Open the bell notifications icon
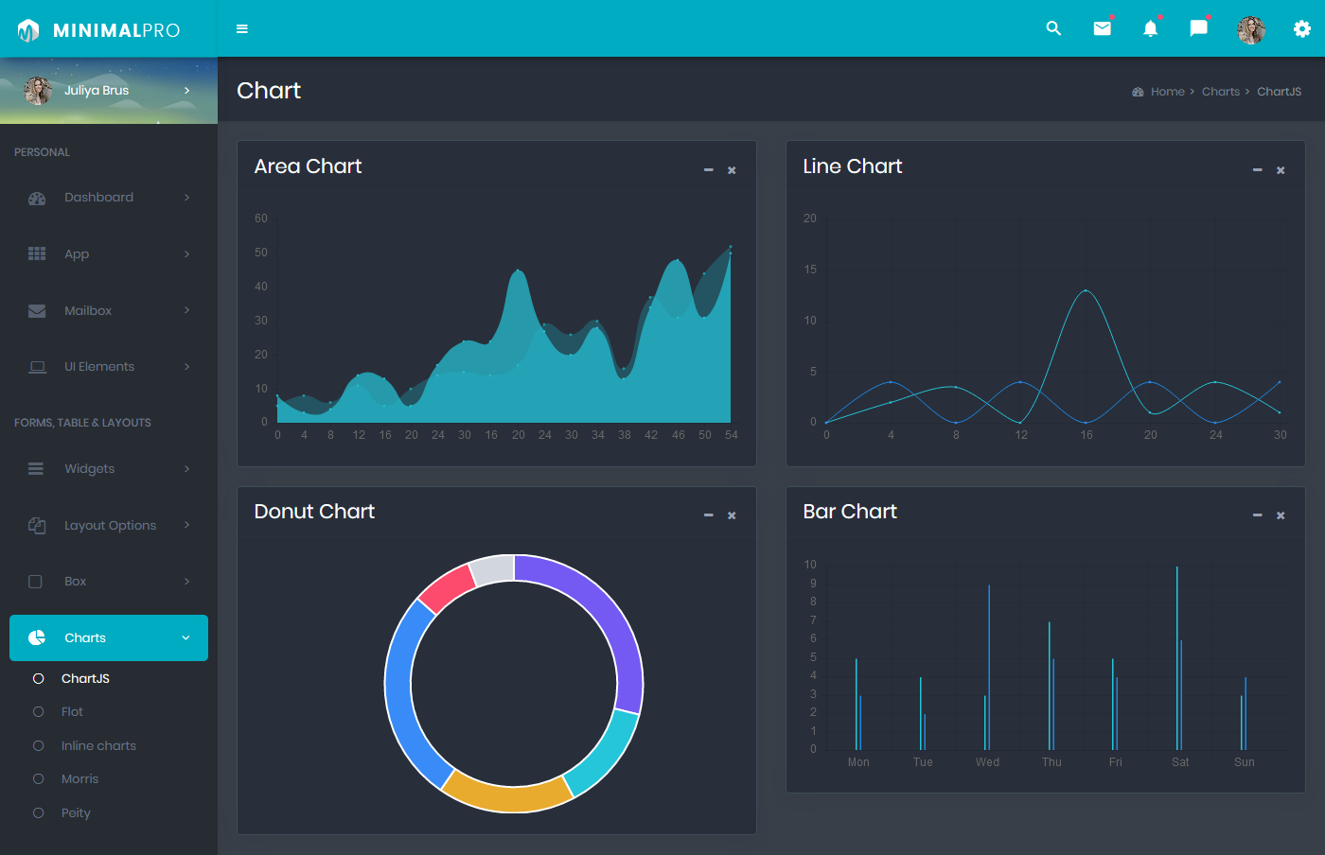The image size is (1325, 855). coord(1151,28)
